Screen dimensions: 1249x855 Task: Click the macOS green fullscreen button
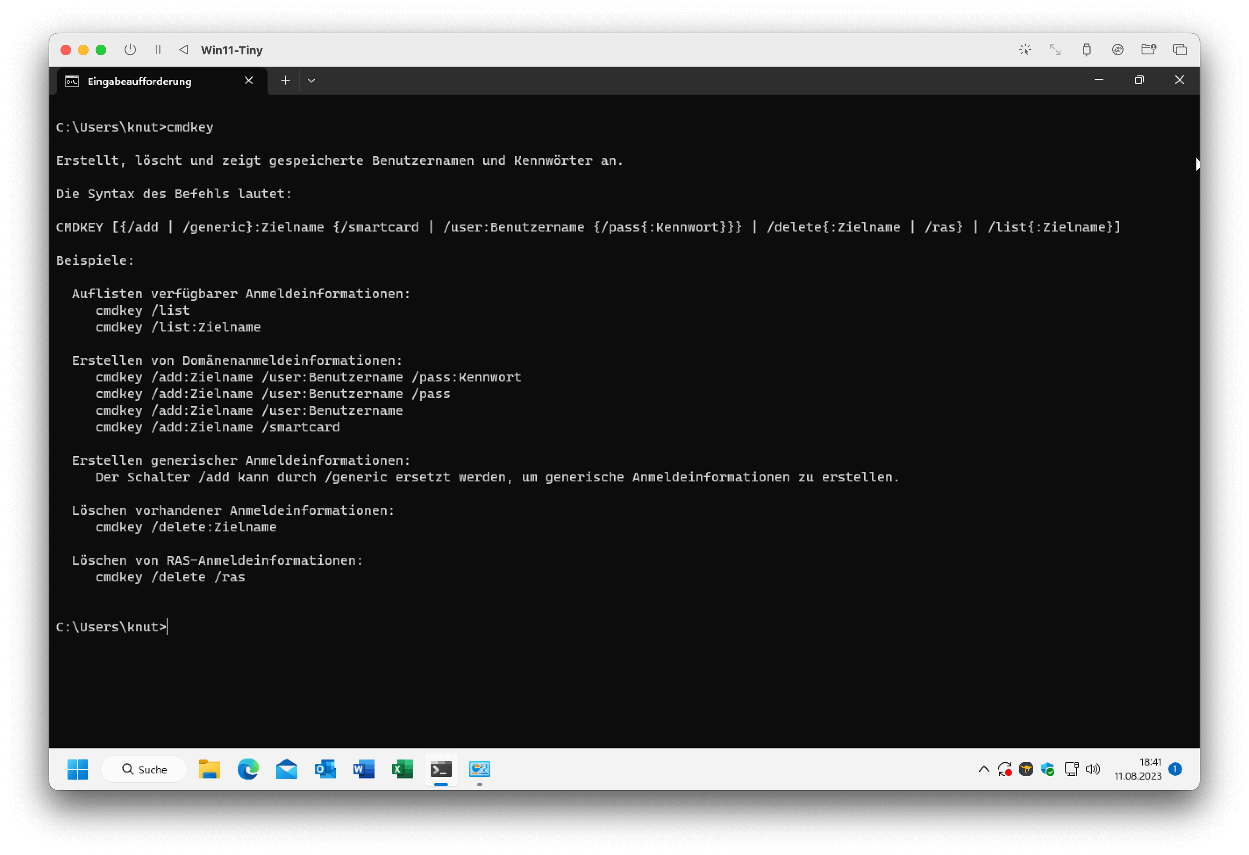[100, 50]
